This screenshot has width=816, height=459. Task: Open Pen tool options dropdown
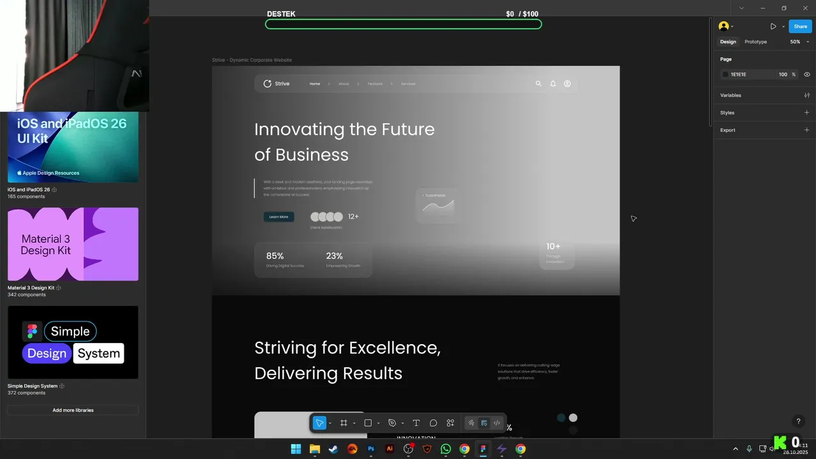coord(402,423)
